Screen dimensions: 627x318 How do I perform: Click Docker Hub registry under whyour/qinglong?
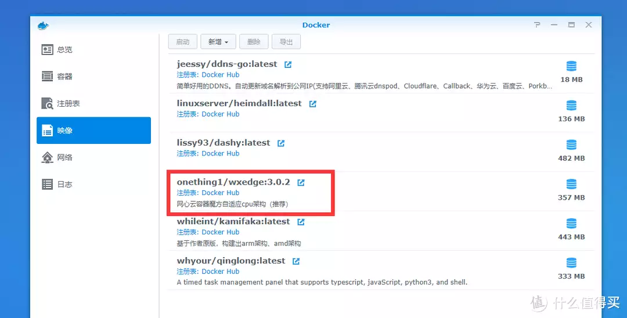tap(221, 272)
